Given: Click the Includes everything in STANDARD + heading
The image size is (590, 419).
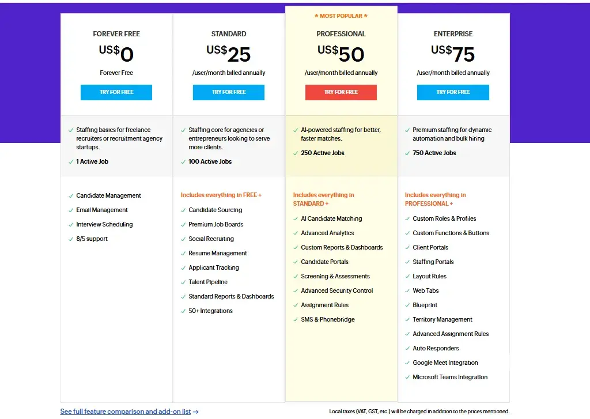Looking at the screenshot, I should coord(323,199).
